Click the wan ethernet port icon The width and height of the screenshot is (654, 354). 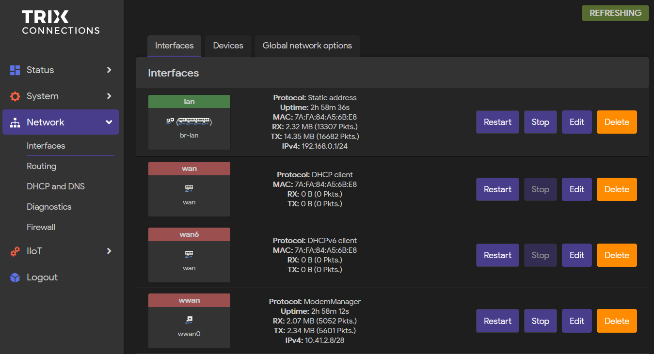[189, 188]
